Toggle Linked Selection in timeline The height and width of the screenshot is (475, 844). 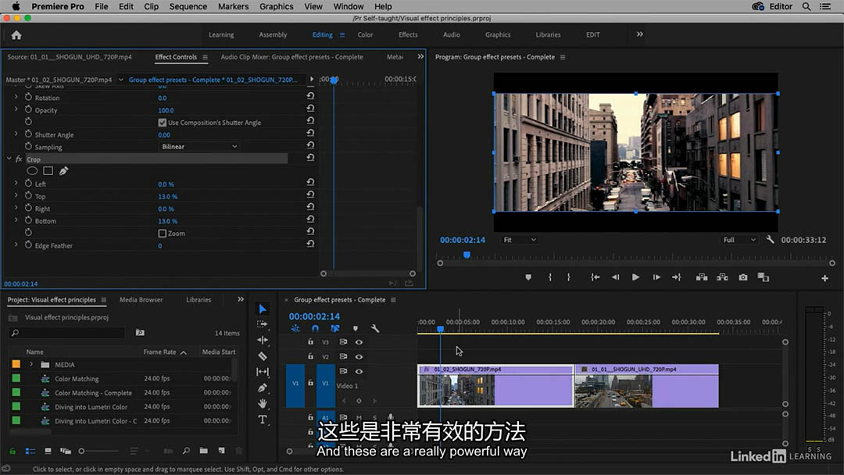(334, 328)
